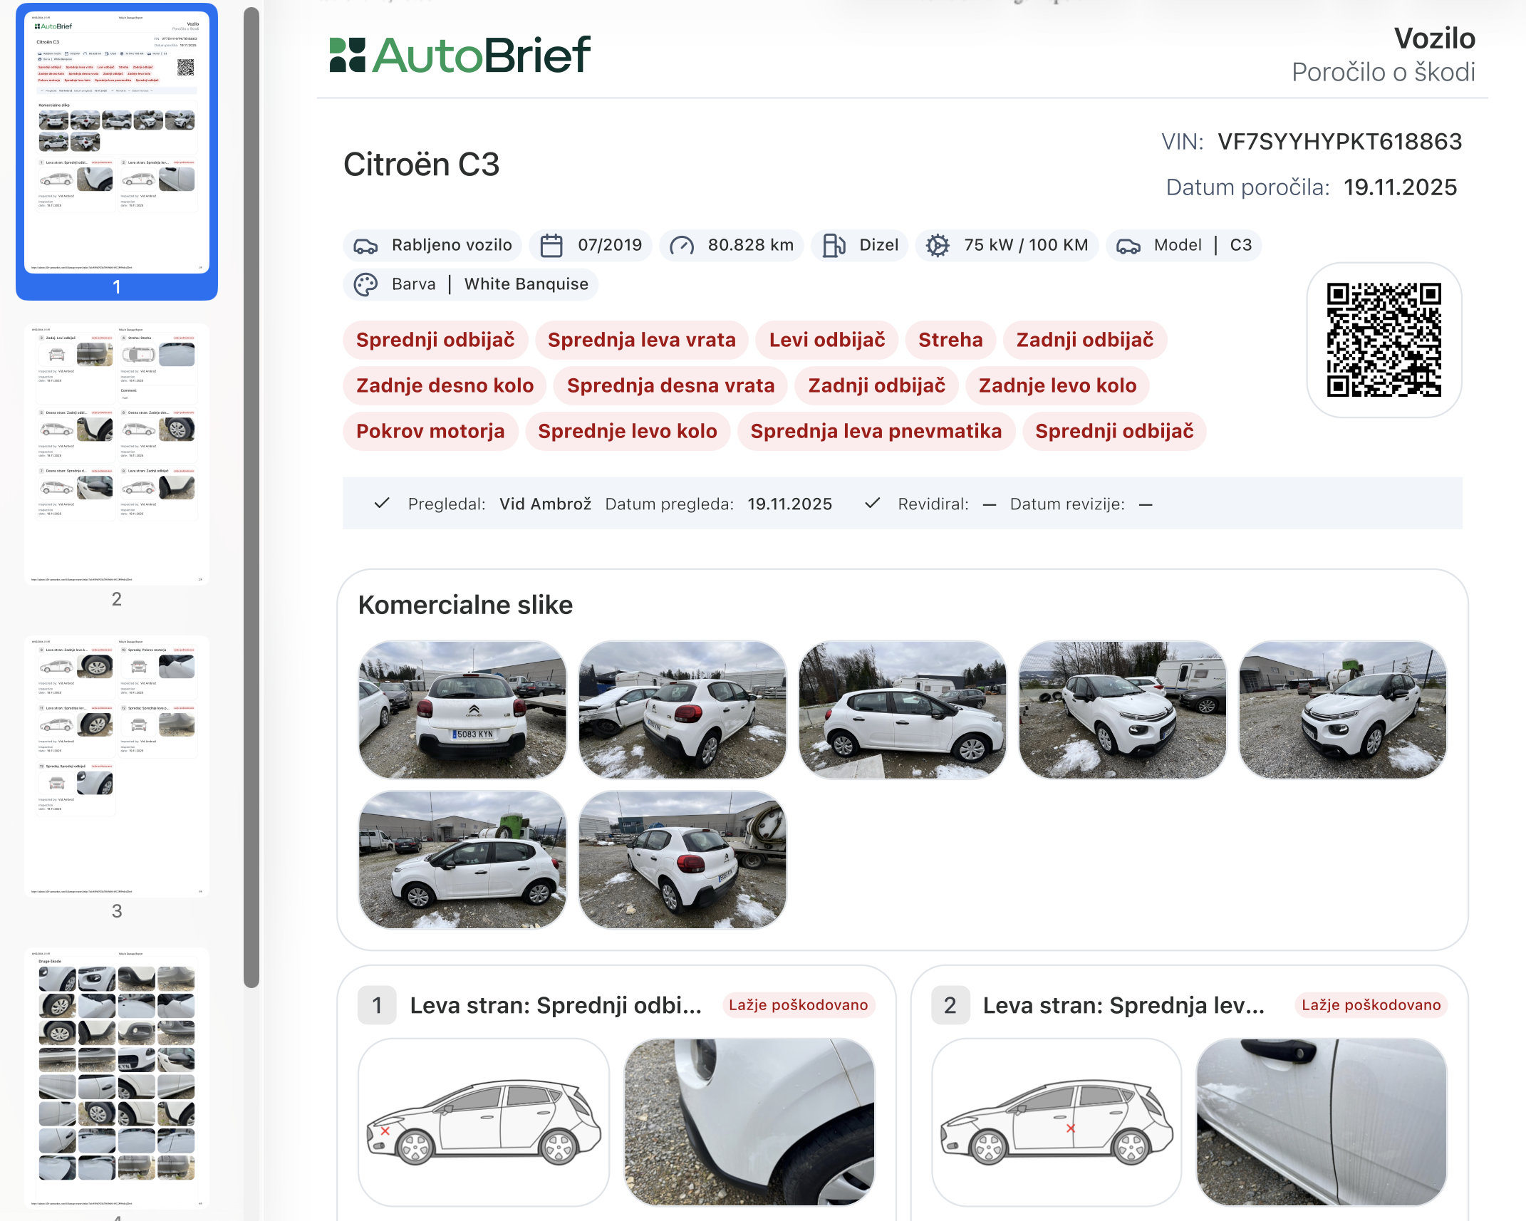
Task: Click the sidebar vertical scrollbar
Action: tap(251, 499)
